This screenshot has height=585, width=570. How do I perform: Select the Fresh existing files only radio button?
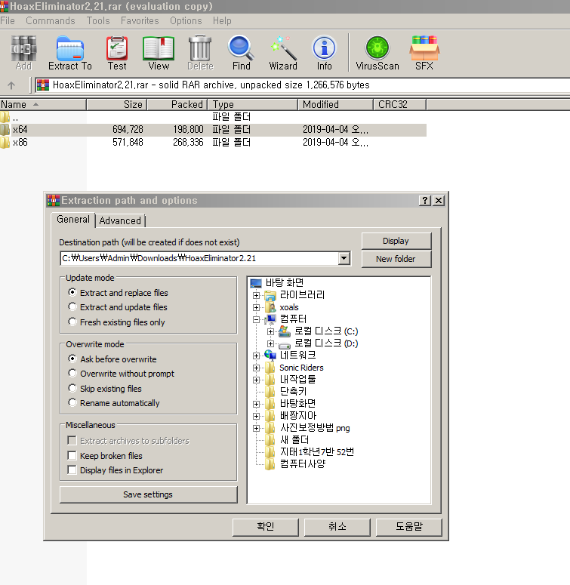72,322
